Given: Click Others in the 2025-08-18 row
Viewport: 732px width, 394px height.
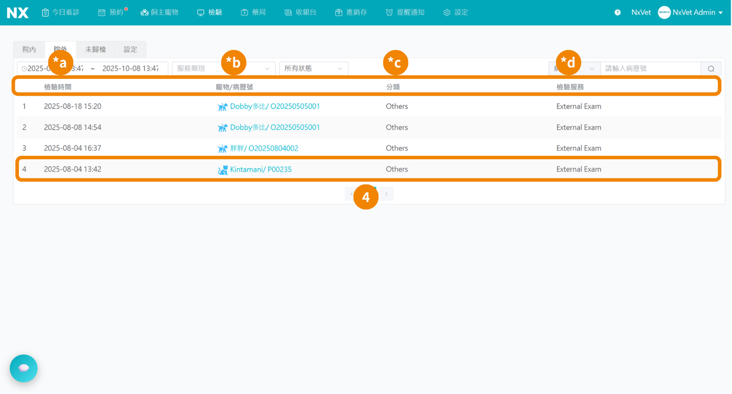Looking at the screenshot, I should point(397,107).
